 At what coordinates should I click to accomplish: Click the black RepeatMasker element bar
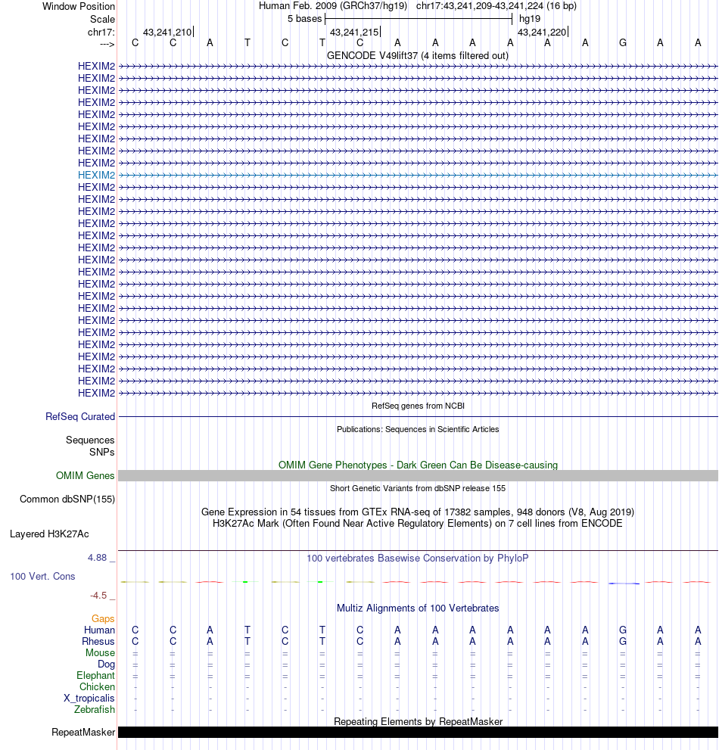tap(418, 733)
